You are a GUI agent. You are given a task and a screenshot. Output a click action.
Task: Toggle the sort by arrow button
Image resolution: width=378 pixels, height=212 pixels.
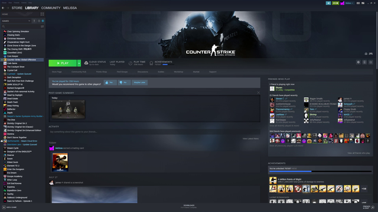(x=34, y=21)
